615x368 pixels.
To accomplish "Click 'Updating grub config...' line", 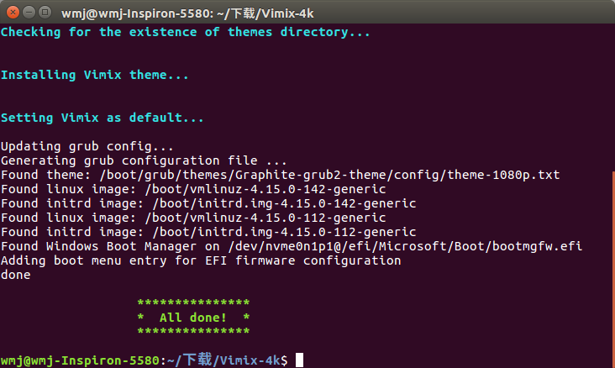I will point(87,146).
